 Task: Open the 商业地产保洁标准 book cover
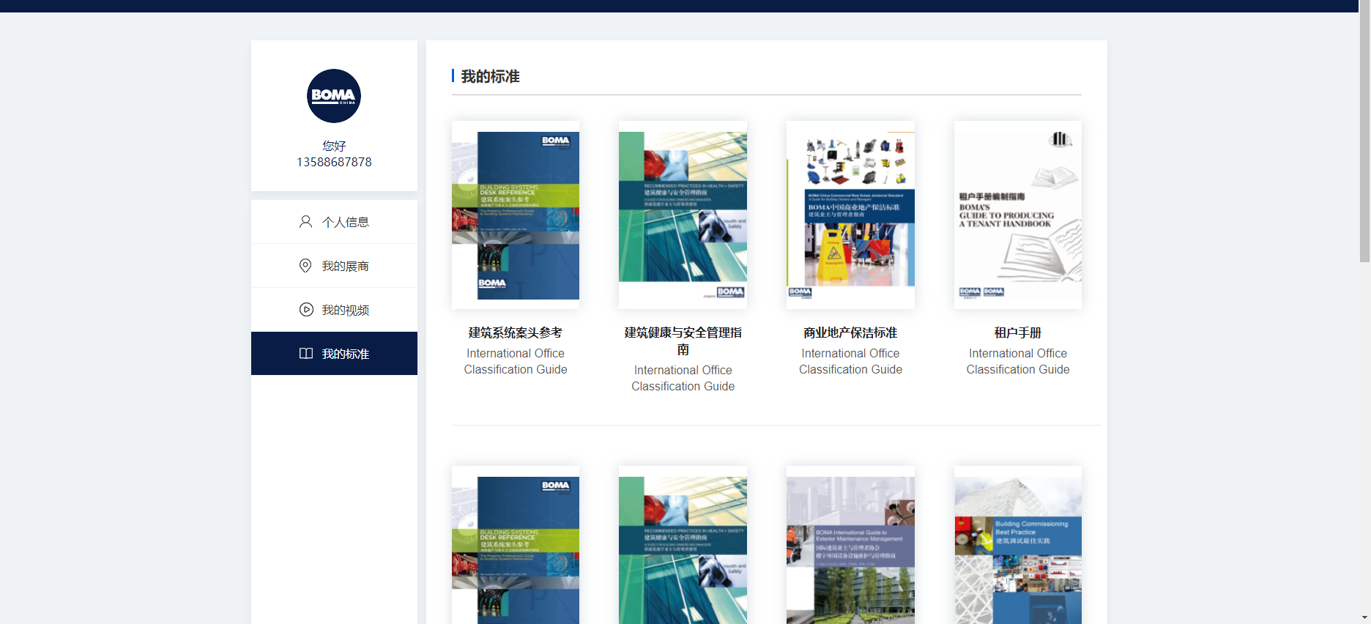click(850, 215)
